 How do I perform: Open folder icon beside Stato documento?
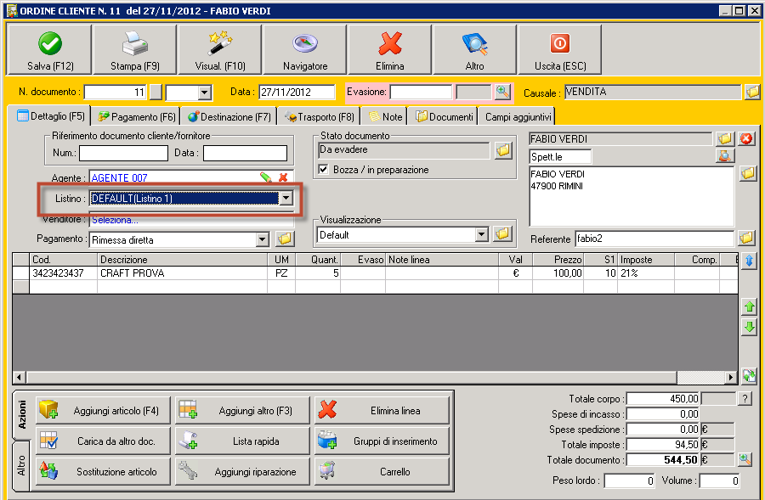(503, 150)
